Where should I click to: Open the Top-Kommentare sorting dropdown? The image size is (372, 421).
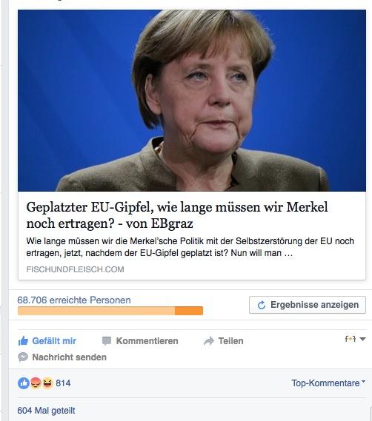tap(328, 383)
